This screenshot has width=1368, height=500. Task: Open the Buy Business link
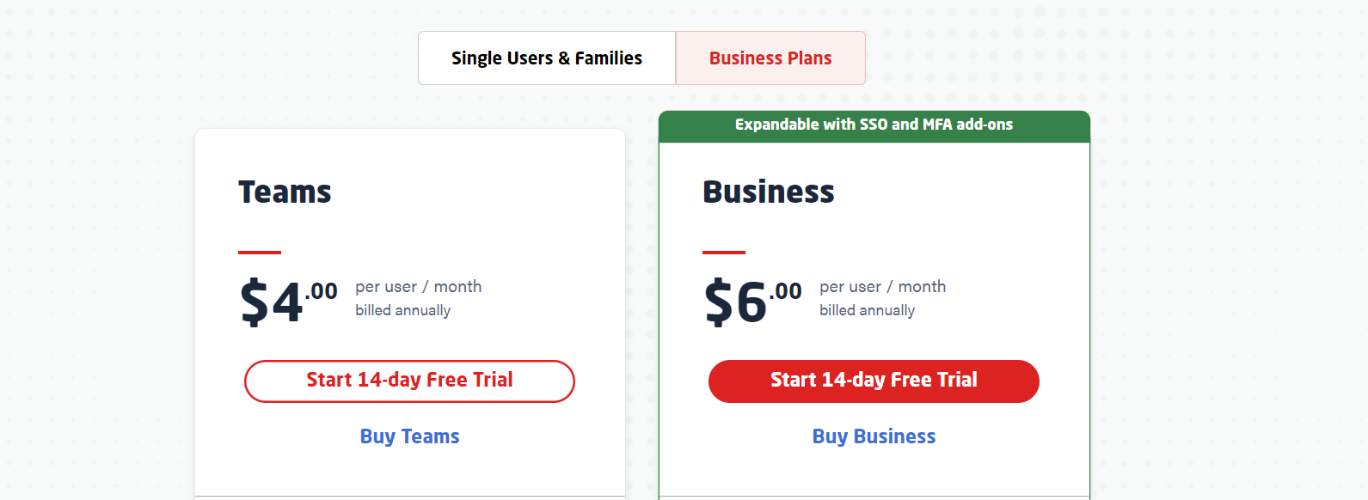pyautogui.click(x=874, y=436)
